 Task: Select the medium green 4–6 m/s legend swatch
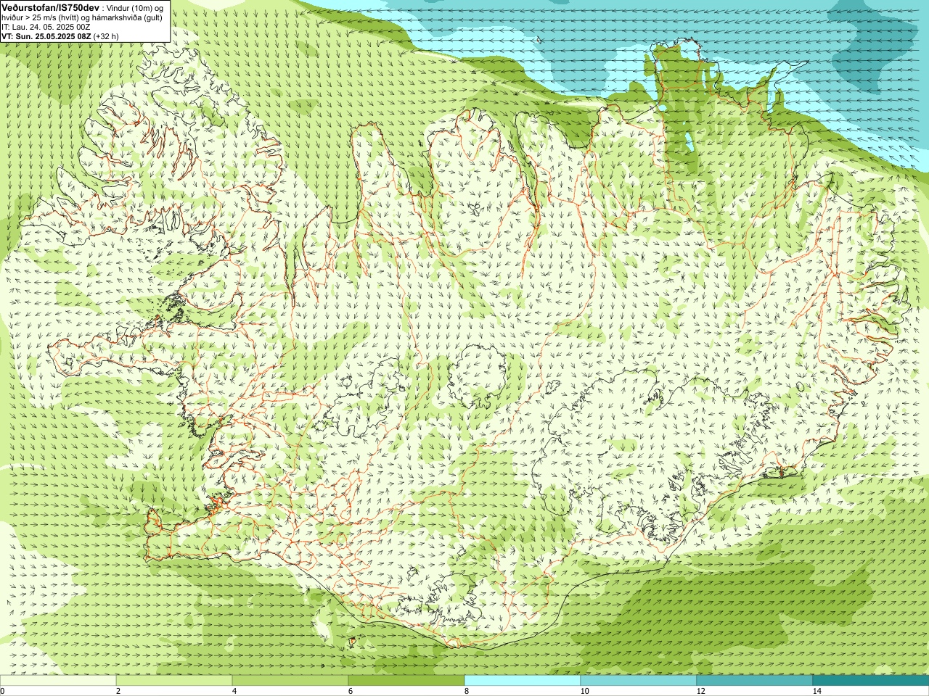pyautogui.click(x=290, y=681)
